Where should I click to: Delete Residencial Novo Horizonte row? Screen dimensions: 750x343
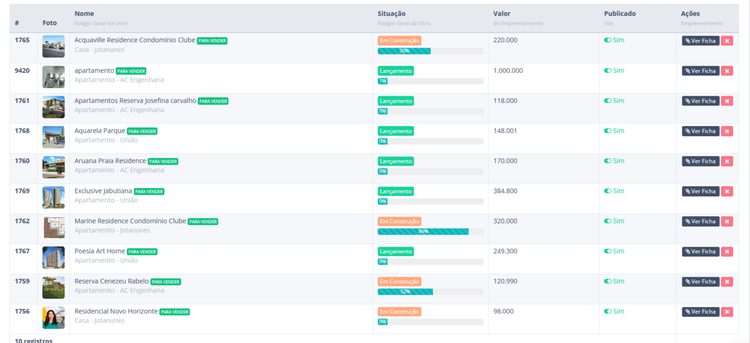click(727, 312)
